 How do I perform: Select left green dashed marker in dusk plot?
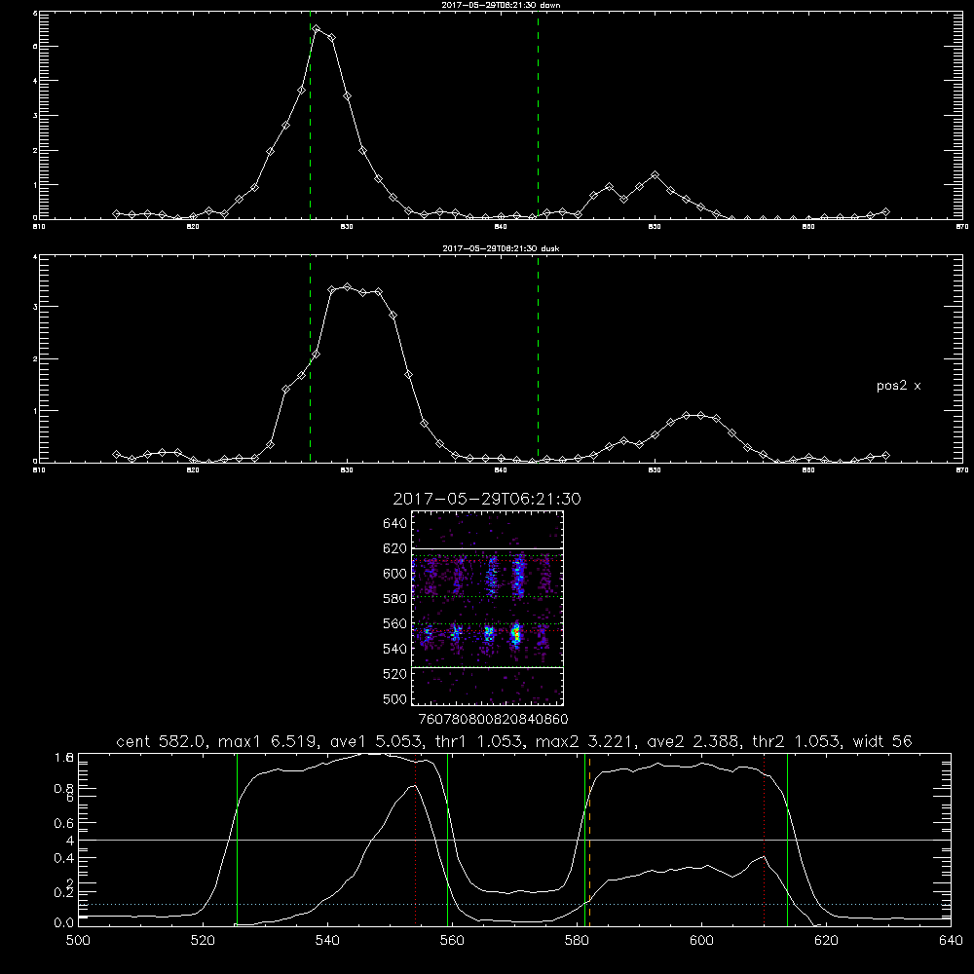click(310, 358)
